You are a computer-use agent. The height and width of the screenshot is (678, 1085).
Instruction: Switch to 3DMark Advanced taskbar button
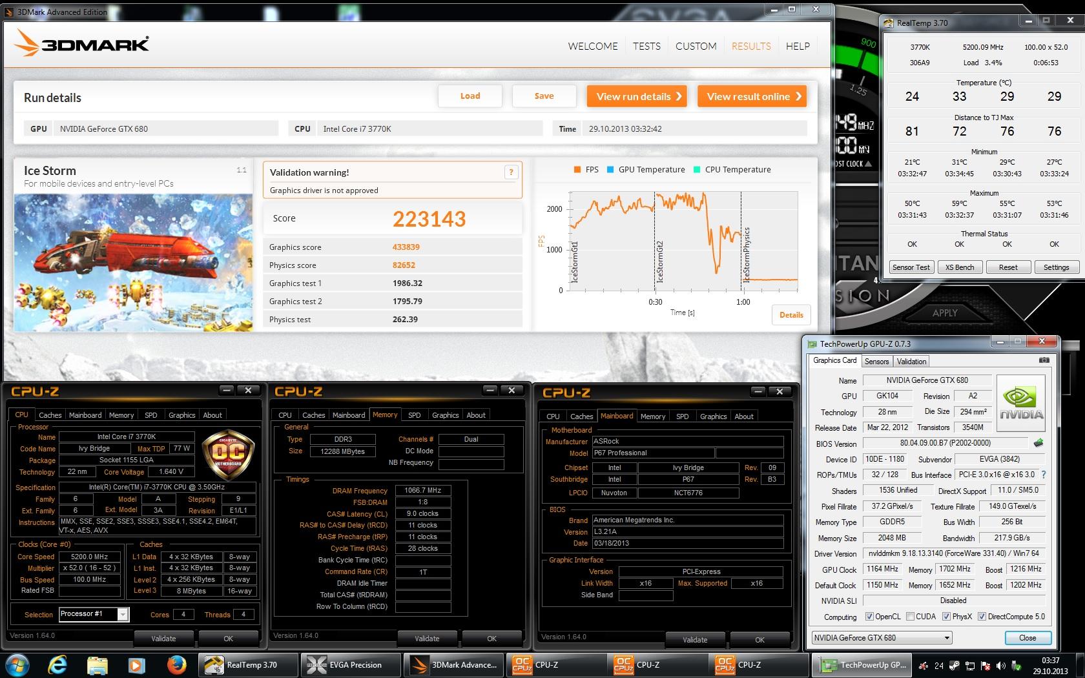[454, 664]
